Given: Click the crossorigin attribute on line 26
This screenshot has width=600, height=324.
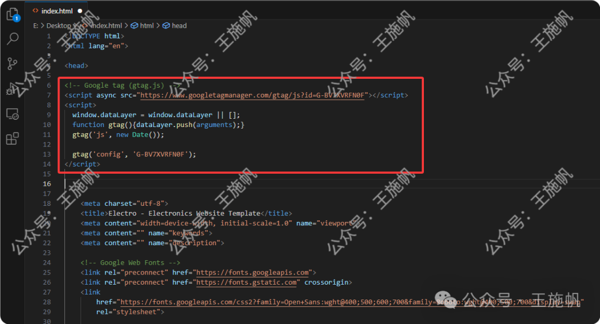Looking at the screenshot, I should [327, 282].
